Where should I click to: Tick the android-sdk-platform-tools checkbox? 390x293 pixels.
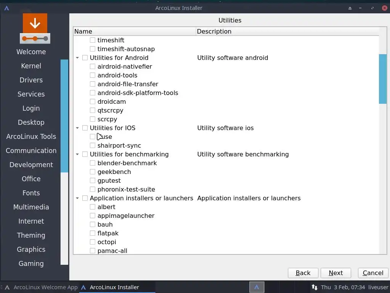[93, 93]
